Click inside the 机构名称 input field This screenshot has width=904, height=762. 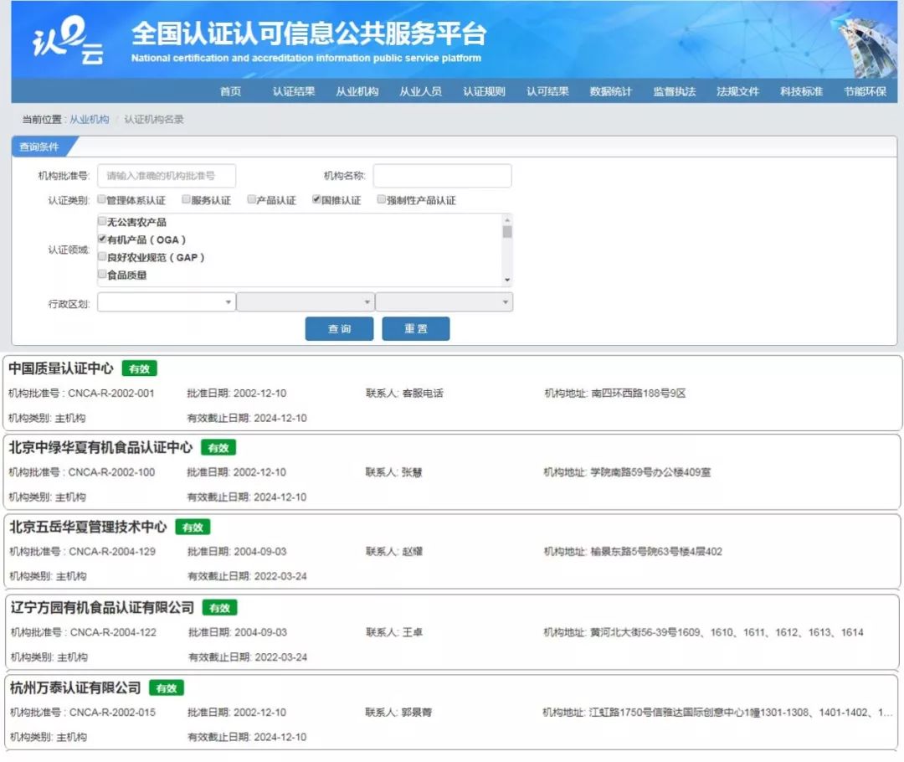tap(442, 176)
